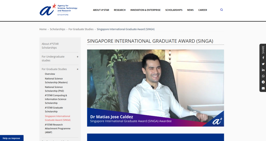Viewport: 266px width, 141px height.
Task: Open SCHOLARSHIPS menu
Action: (x=174, y=10)
